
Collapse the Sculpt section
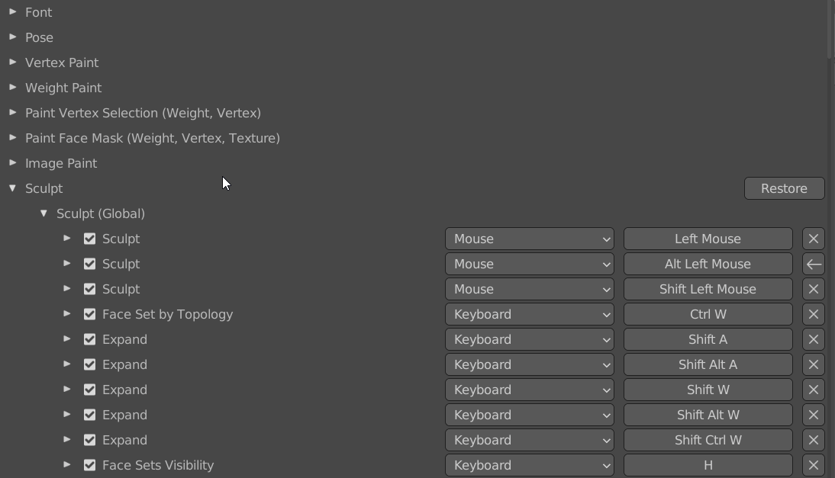13,188
